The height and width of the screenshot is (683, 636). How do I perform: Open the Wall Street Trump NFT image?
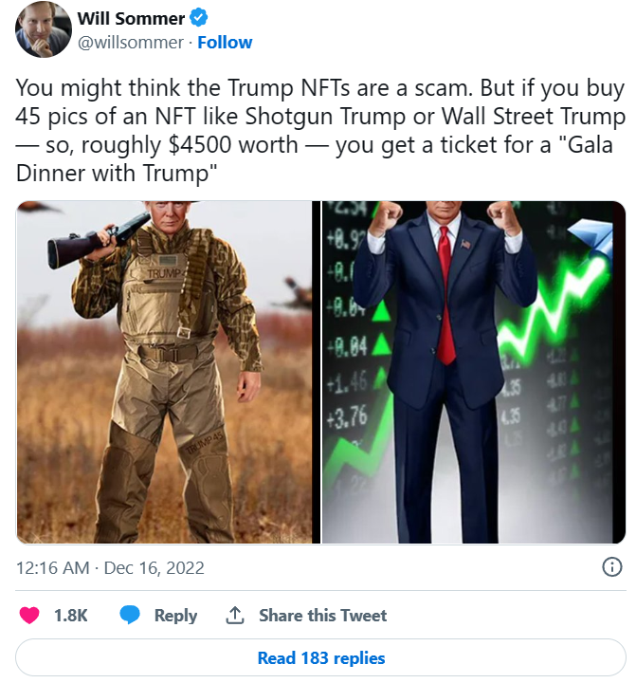(474, 372)
